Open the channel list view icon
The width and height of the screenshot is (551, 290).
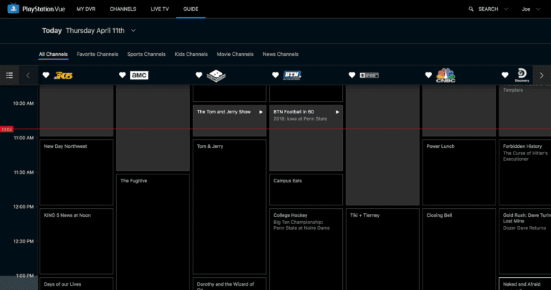tap(9, 75)
